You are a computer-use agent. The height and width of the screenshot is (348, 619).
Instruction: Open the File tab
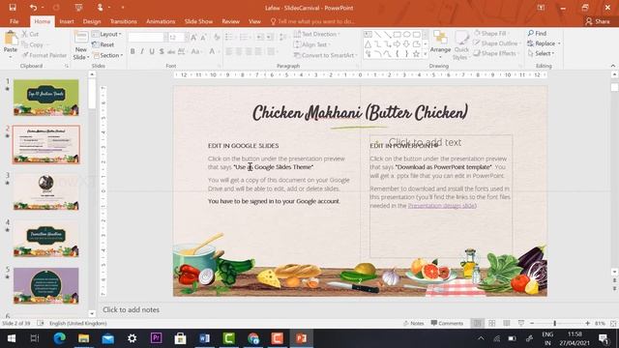(15, 21)
